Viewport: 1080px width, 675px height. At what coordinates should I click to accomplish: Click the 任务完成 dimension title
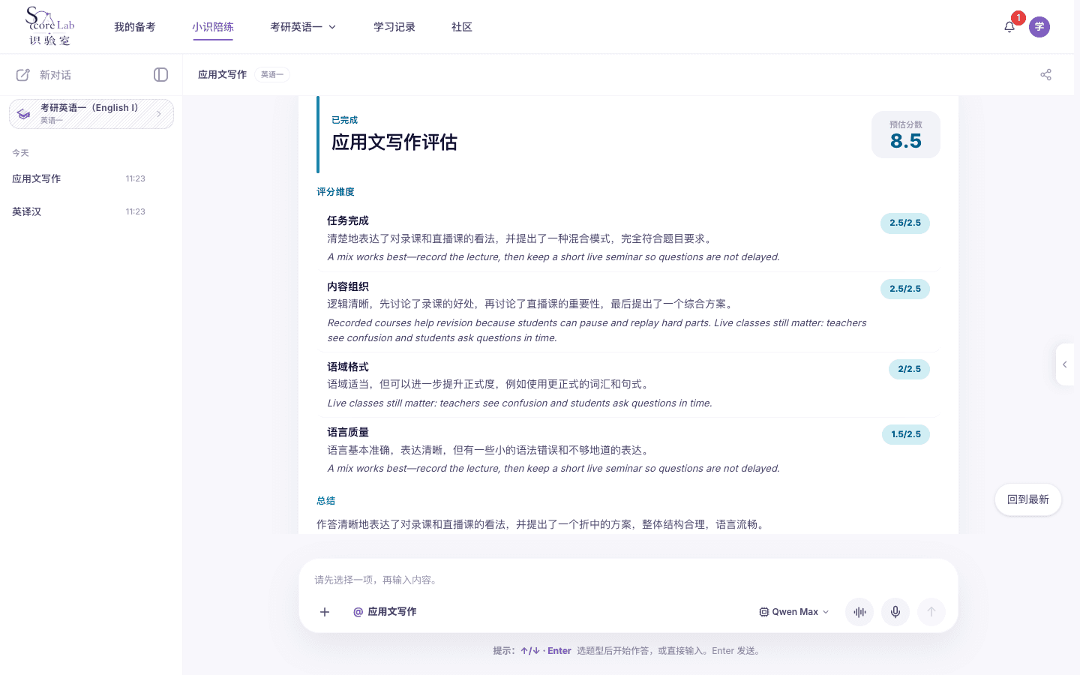tap(348, 220)
